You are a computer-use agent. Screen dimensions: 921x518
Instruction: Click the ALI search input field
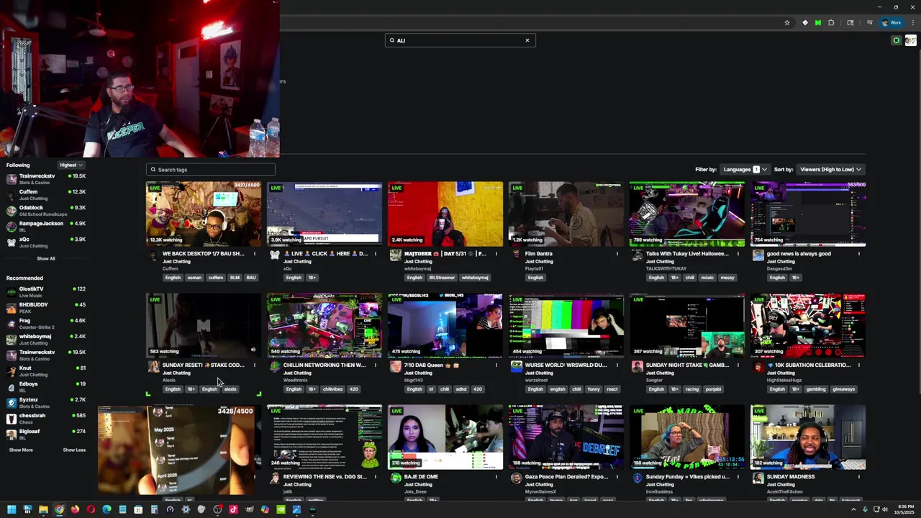click(460, 40)
